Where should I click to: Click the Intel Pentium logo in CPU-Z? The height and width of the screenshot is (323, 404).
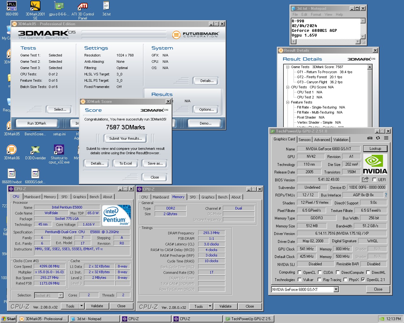(x=116, y=215)
